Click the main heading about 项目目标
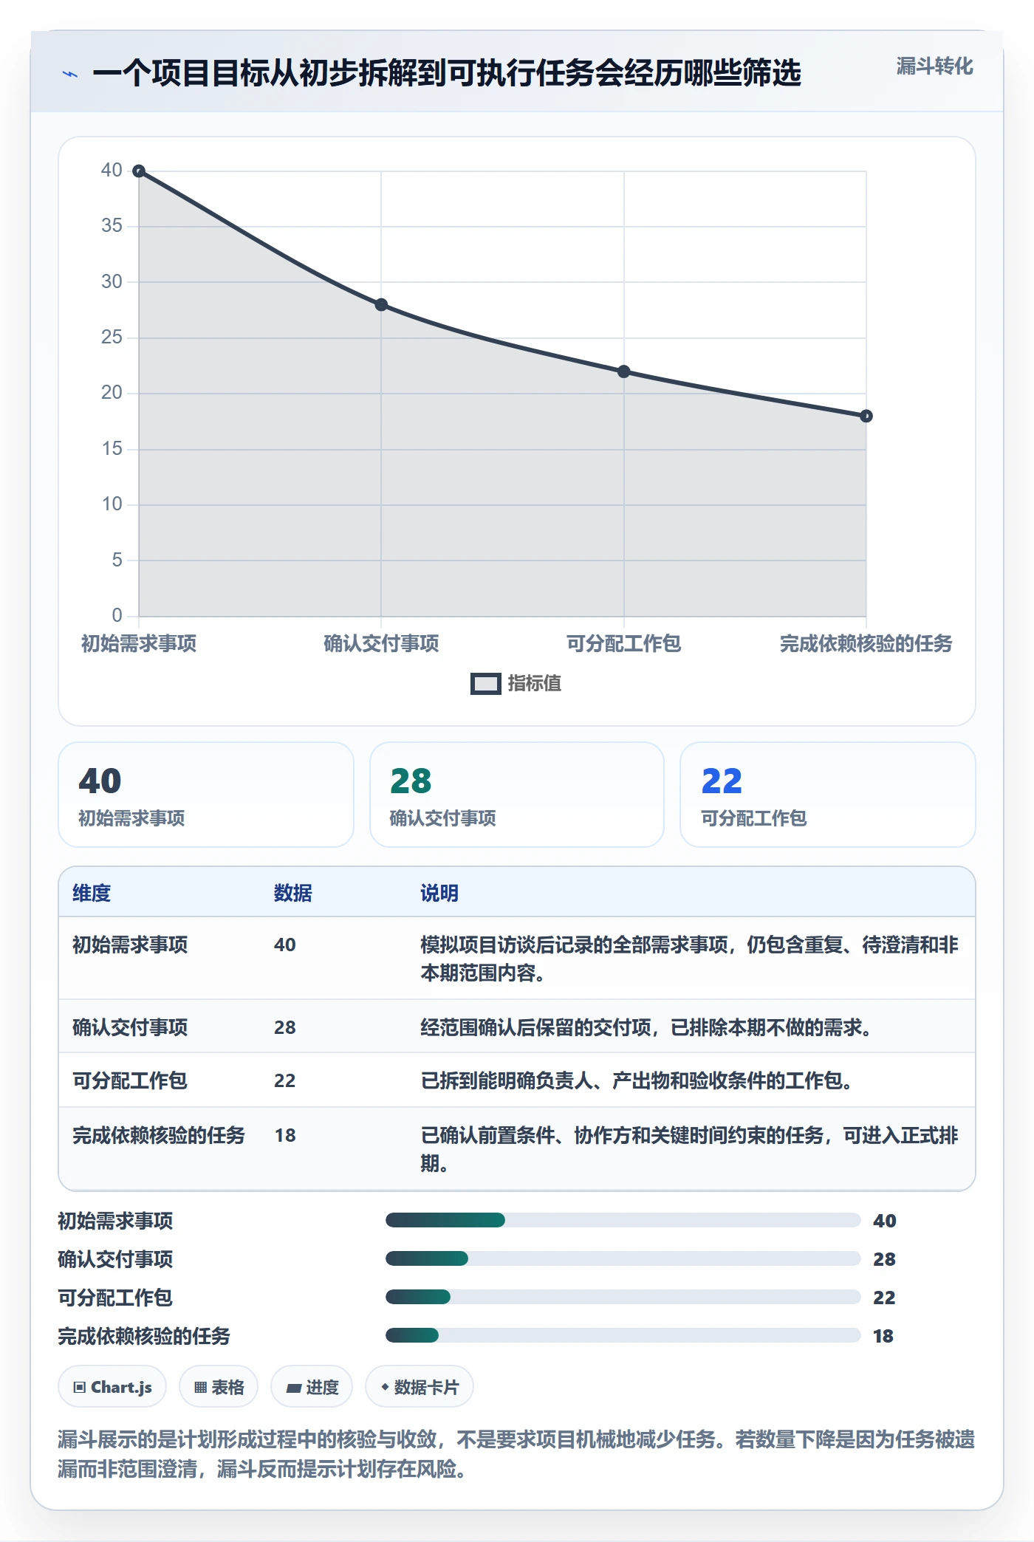The height and width of the screenshot is (1542, 1034). pos(447,74)
